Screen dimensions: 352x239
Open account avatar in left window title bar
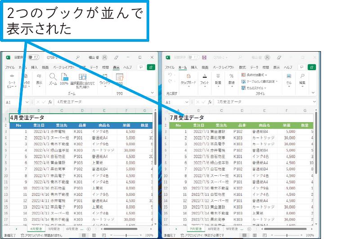click(x=105, y=58)
